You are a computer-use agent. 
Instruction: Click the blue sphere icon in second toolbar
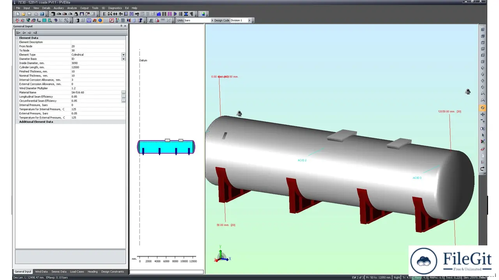pos(100,20)
